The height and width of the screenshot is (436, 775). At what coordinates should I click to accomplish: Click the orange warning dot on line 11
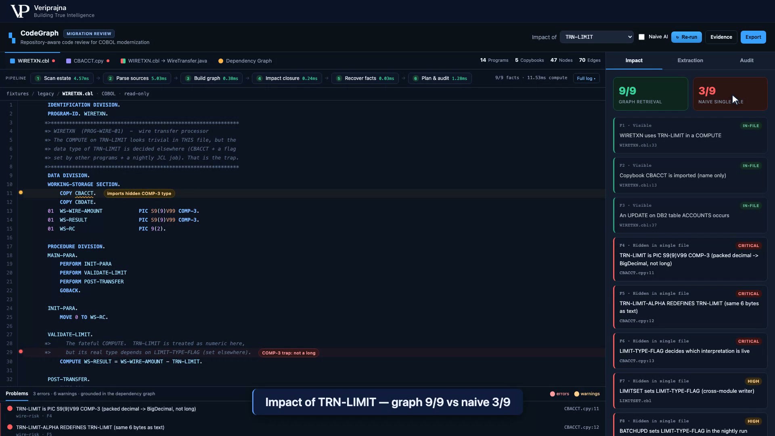point(21,193)
